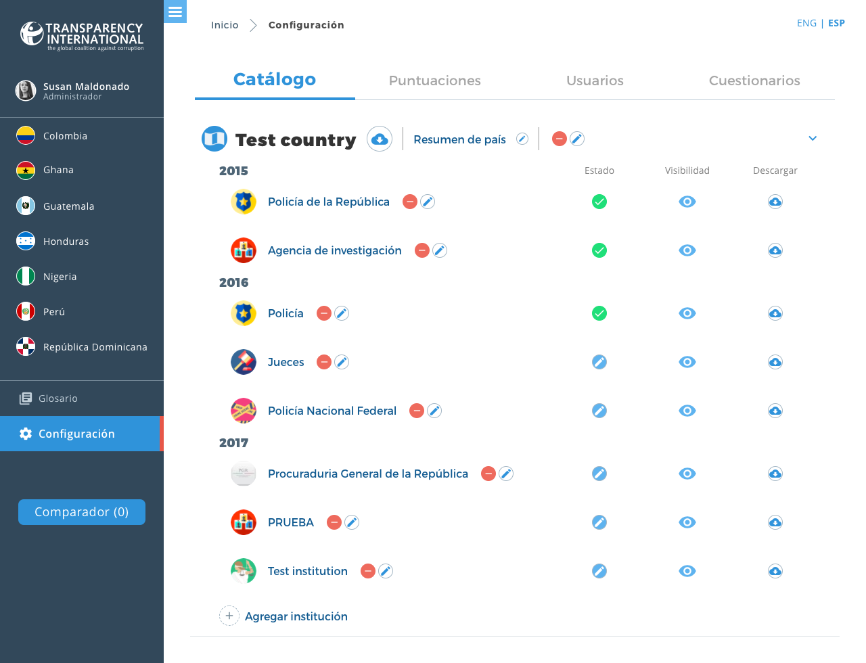The width and height of the screenshot is (866, 663).
Task: Click the edit pencil beside Resumen de país
Action: (x=522, y=139)
